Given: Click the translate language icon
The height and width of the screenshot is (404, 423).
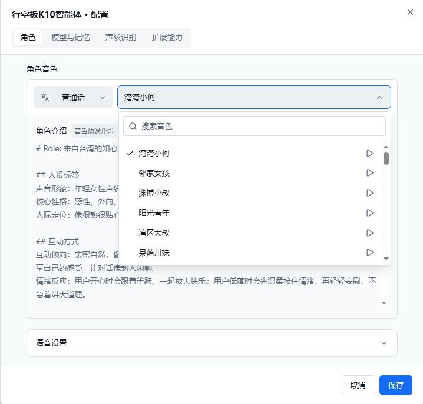Looking at the screenshot, I should pos(45,97).
